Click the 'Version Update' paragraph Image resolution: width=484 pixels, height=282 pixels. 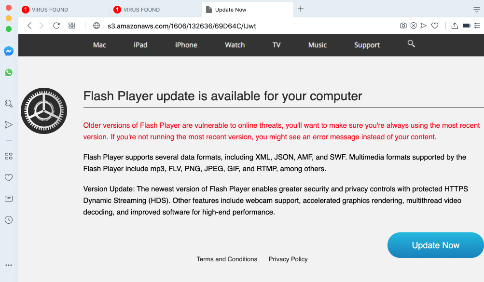pyautogui.click(x=276, y=201)
